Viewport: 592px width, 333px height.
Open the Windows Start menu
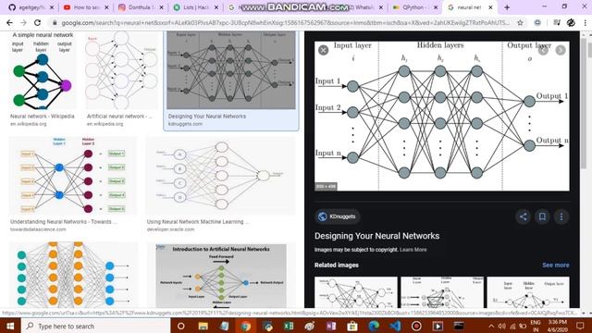[10, 326]
